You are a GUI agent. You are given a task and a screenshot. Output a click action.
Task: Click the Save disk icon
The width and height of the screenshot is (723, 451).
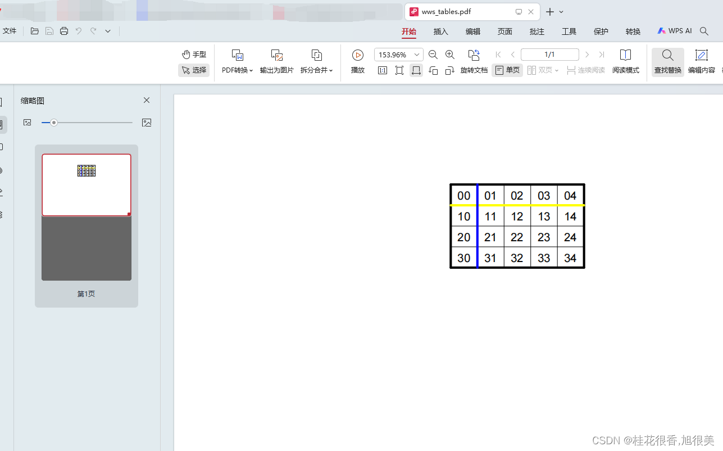[49, 31]
